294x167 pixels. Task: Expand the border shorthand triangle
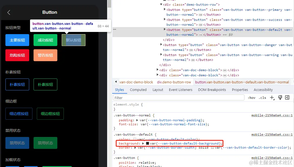pyautogui.click(x=135, y=148)
